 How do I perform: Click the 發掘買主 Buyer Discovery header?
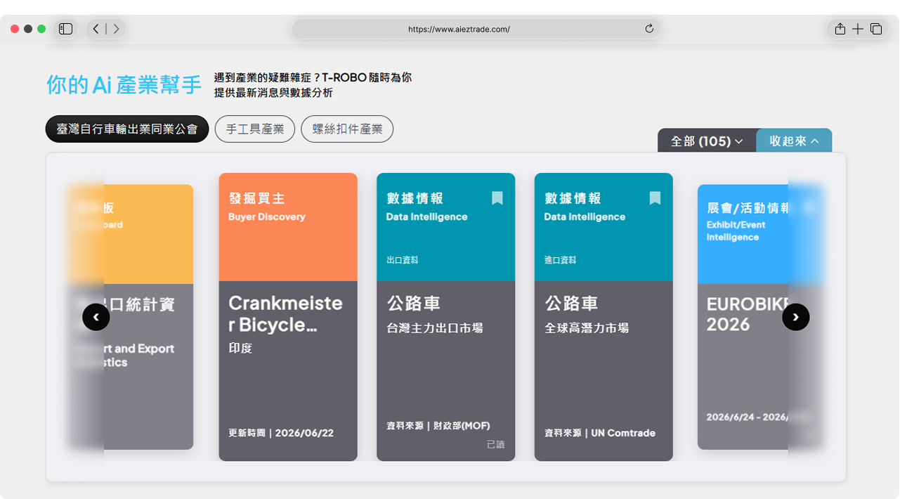288,227
